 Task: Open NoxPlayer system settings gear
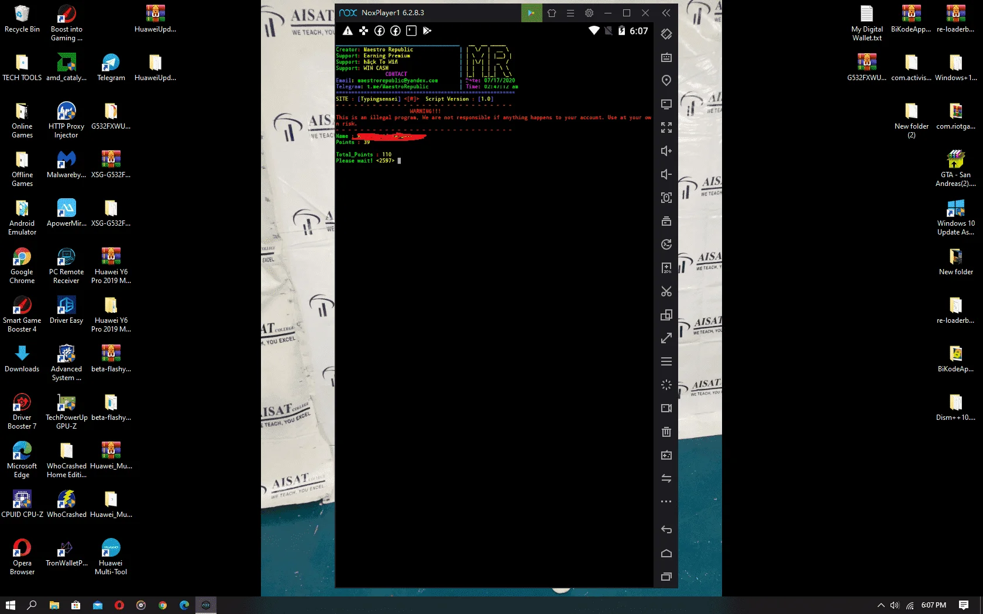point(589,13)
